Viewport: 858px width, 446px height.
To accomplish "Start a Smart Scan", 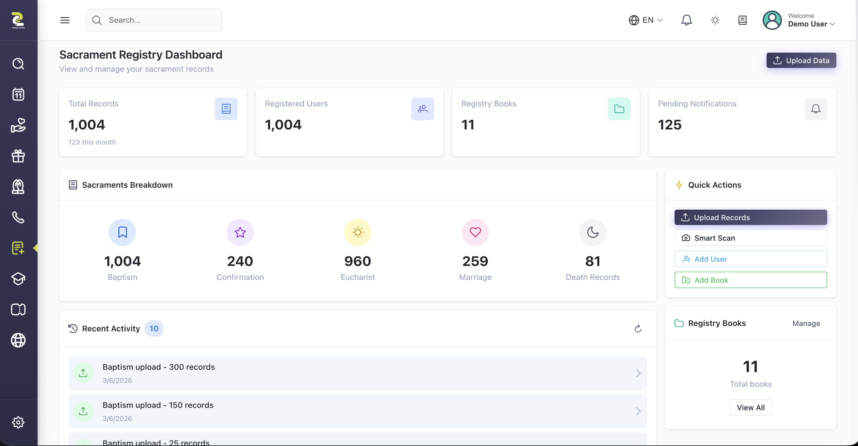I will click(750, 238).
